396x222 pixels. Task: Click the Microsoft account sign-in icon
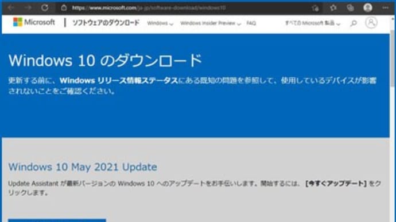(x=371, y=23)
